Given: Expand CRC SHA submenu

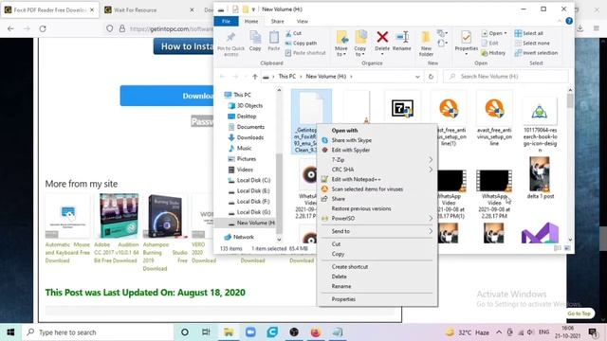Looking at the screenshot, I should point(431,170).
